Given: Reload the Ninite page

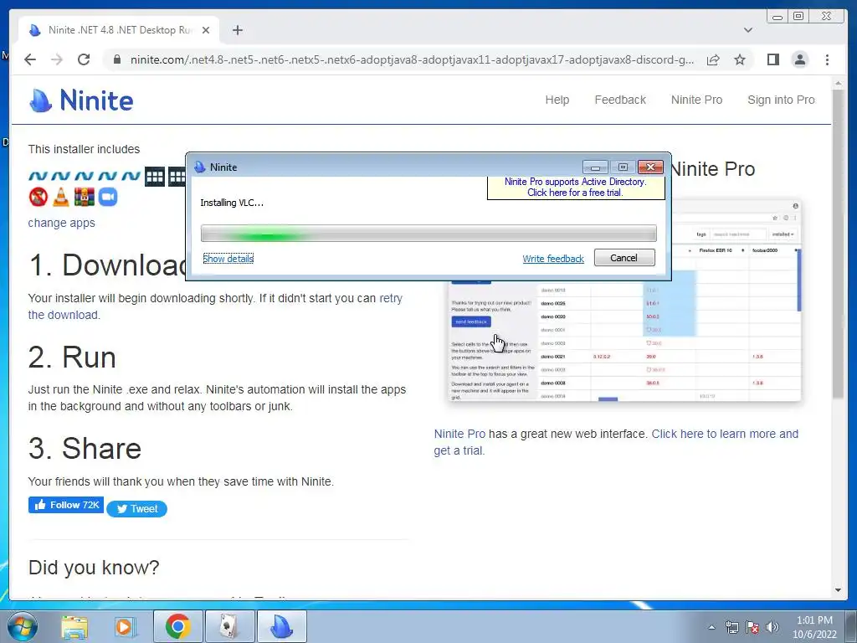Looking at the screenshot, I should tap(84, 59).
